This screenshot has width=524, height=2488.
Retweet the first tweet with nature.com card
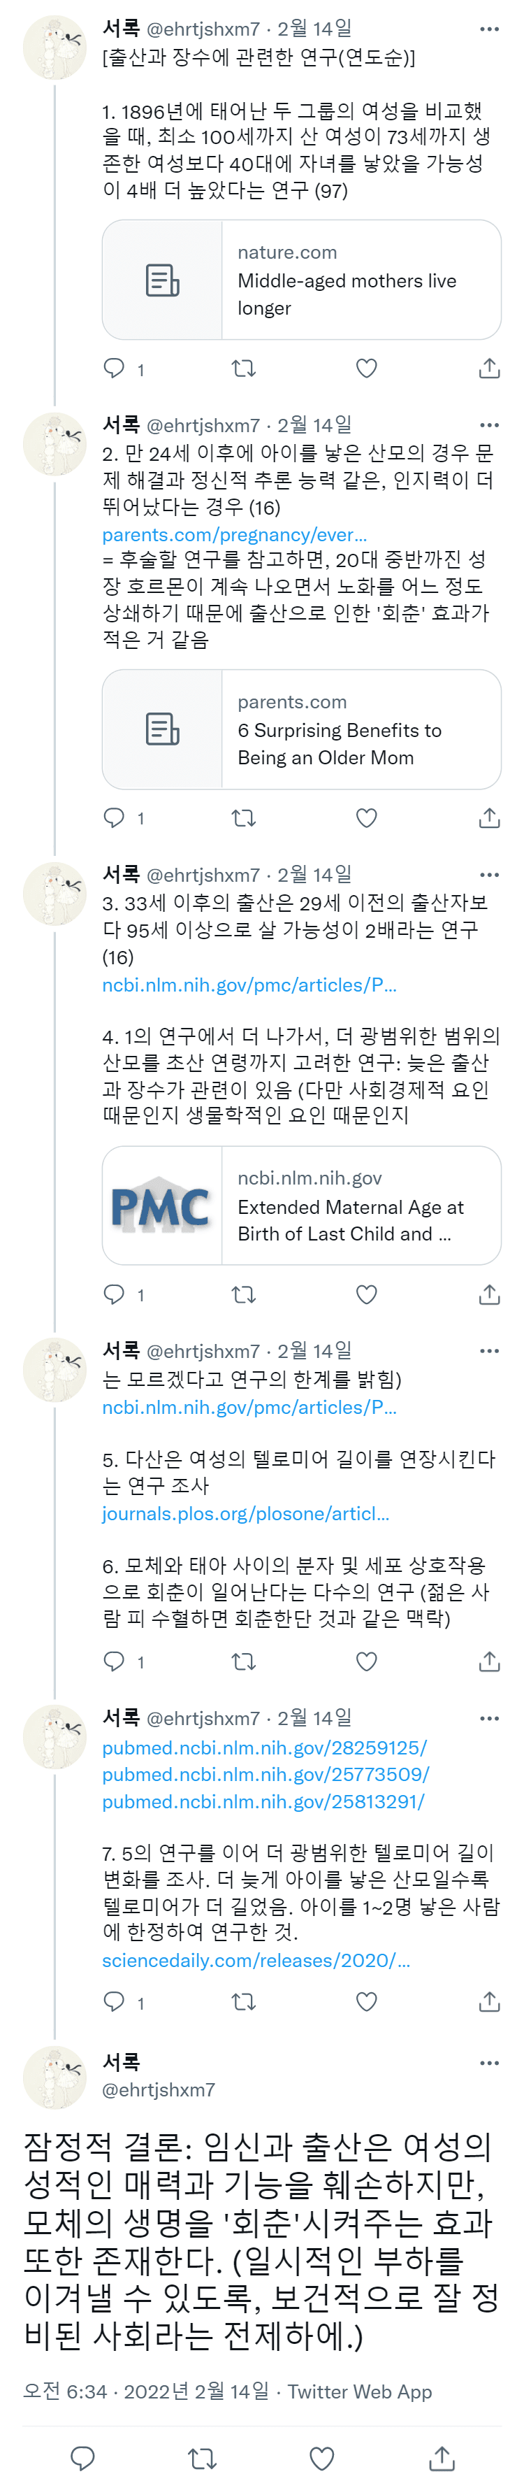[x=244, y=368]
